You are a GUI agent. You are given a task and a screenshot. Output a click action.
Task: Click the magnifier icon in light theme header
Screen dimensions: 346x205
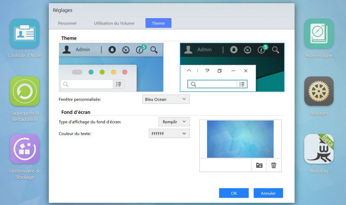(x=154, y=50)
